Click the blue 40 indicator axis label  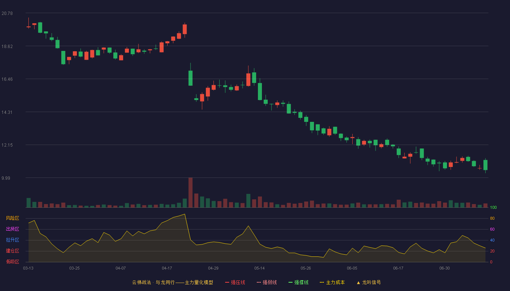(x=492, y=240)
